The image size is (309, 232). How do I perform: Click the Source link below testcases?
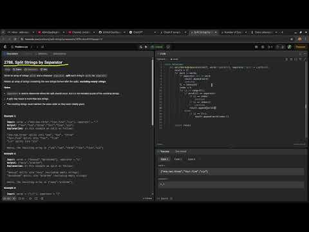165,198
